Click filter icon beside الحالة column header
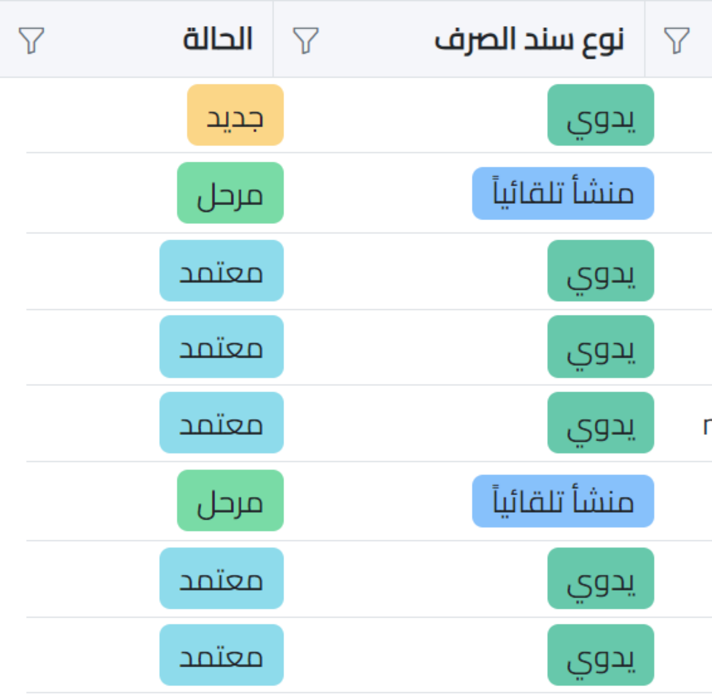The height and width of the screenshot is (697, 712). pos(31,40)
